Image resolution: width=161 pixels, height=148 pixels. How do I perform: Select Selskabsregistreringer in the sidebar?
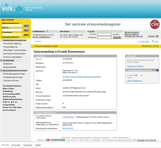click(x=14, y=74)
